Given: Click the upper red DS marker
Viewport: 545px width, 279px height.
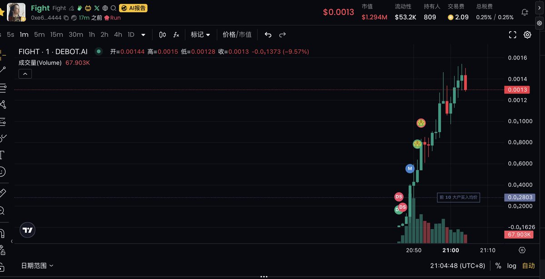Looking at the screenshot, I should click(399, 197).
